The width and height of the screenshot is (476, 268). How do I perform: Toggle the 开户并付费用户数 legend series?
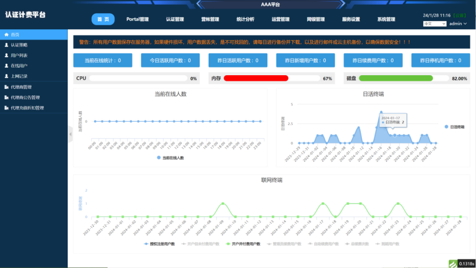tap(243, 244)
